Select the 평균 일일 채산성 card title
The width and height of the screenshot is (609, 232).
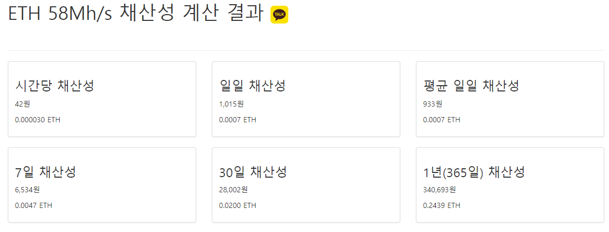[x=471, y=86]
